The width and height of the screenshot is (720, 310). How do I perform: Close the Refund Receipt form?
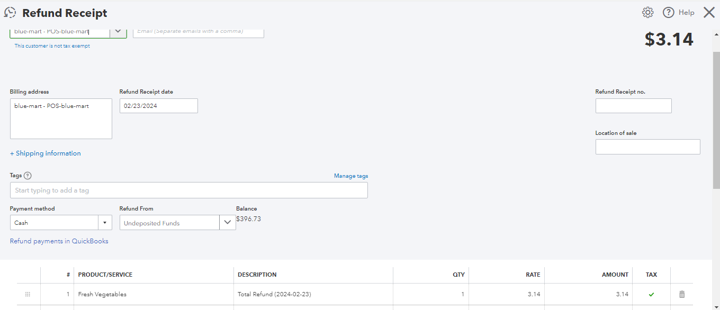pos(709,13)
